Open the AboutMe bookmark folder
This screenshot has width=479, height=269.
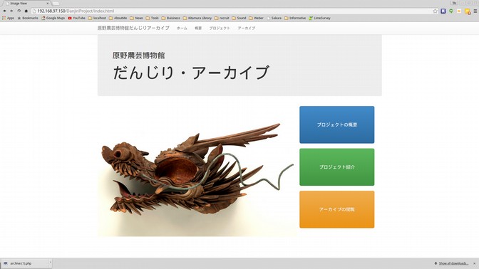click(x=118, y=18)
